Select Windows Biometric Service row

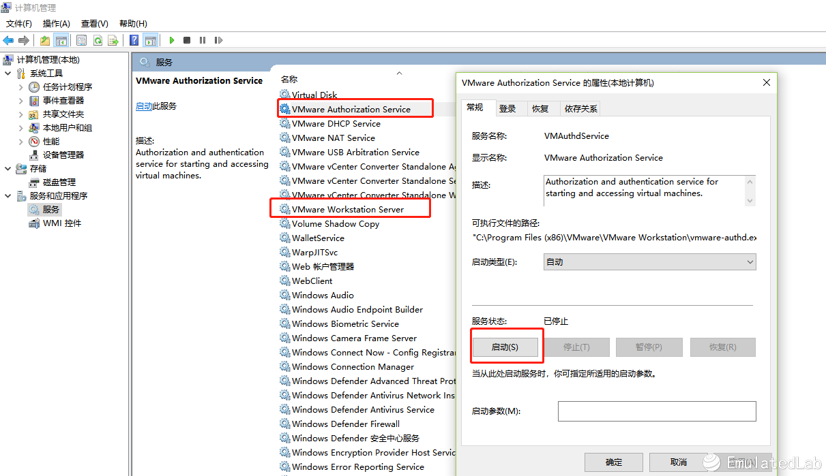pyautogui.click(x=345, y=324)
